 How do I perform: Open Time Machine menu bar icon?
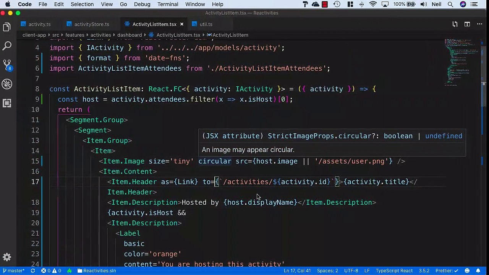tap(337, 4)
